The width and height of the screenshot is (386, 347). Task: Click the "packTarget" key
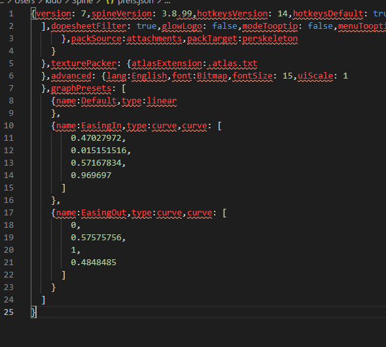(x=212, y=39)
